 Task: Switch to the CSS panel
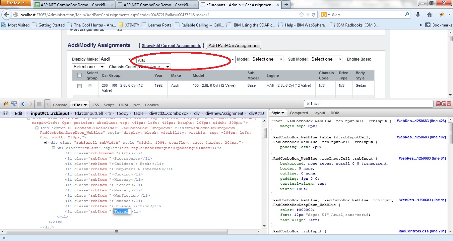(96, 105)
